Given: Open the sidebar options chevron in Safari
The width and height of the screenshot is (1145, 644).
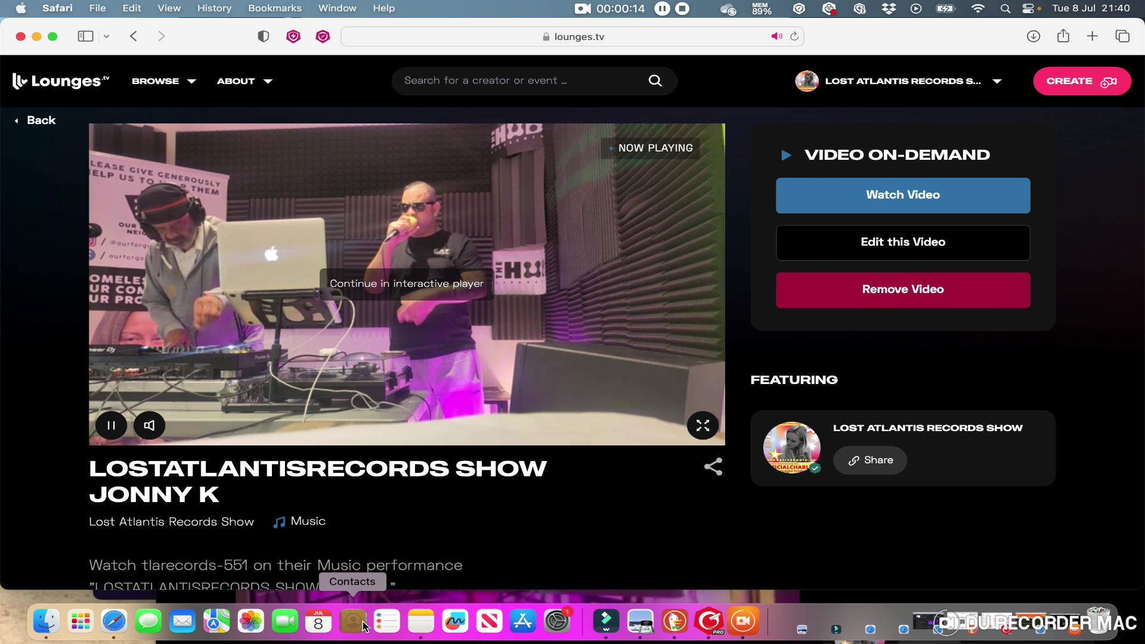Looking at the screenshot, I should [x=106, y=36].
